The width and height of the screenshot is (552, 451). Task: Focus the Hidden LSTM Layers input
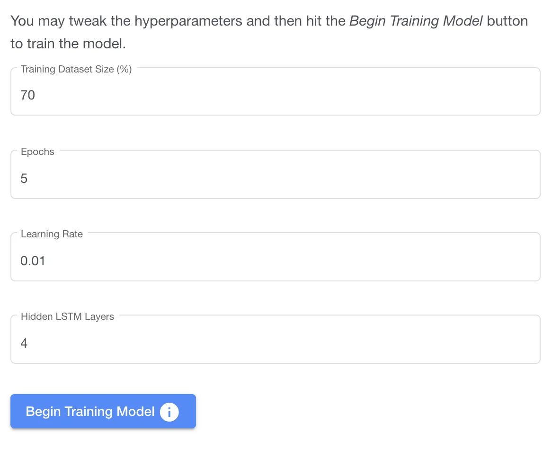pos(276,339)
